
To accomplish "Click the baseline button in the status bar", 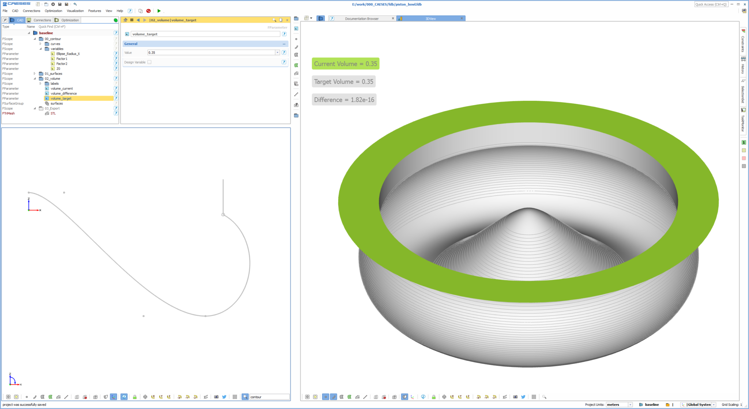I will pyautogui.click(x=652, y=405).
